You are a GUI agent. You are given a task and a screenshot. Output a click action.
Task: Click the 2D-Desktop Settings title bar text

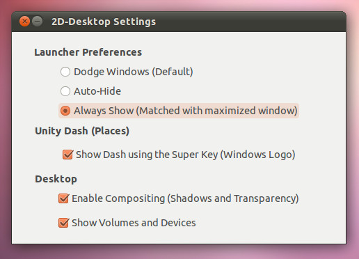(x=104, y=22)
